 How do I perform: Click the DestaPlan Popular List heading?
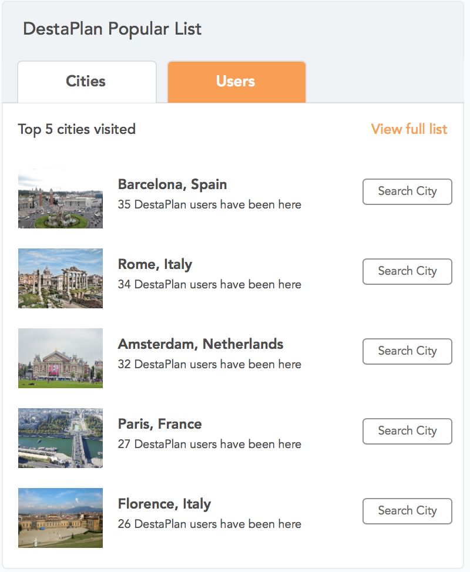[x=112, y=29]
